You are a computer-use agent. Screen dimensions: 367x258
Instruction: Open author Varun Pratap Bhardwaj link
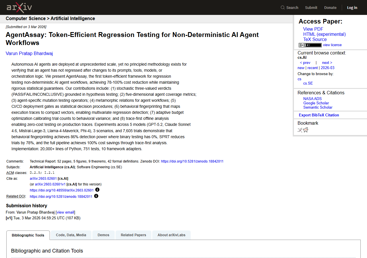click(29, 54)
